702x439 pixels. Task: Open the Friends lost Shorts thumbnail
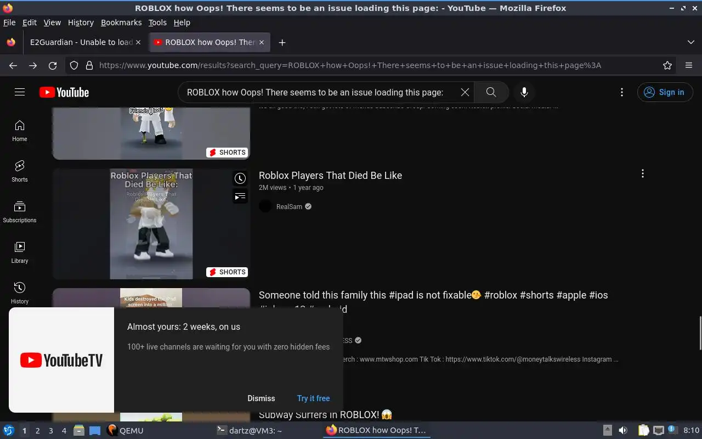[x=151, y=133]
